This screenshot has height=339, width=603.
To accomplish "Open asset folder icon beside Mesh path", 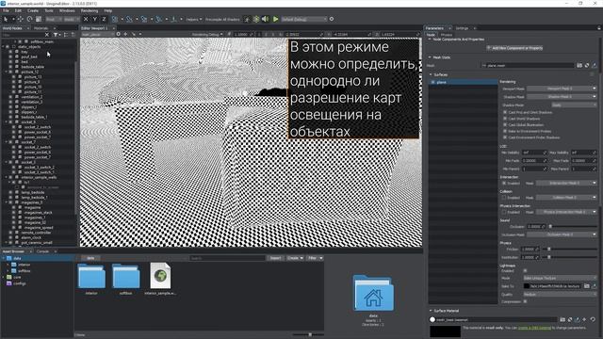I will click(x=579, y=65).
